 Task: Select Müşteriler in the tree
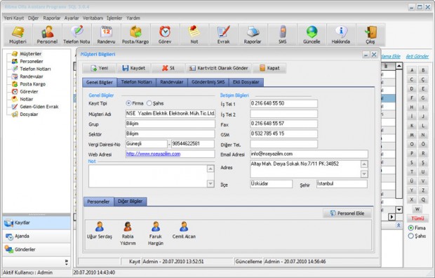pos(30,53)
